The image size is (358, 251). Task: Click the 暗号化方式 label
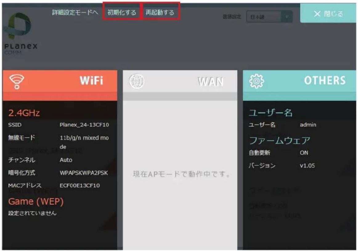[22, 173]
